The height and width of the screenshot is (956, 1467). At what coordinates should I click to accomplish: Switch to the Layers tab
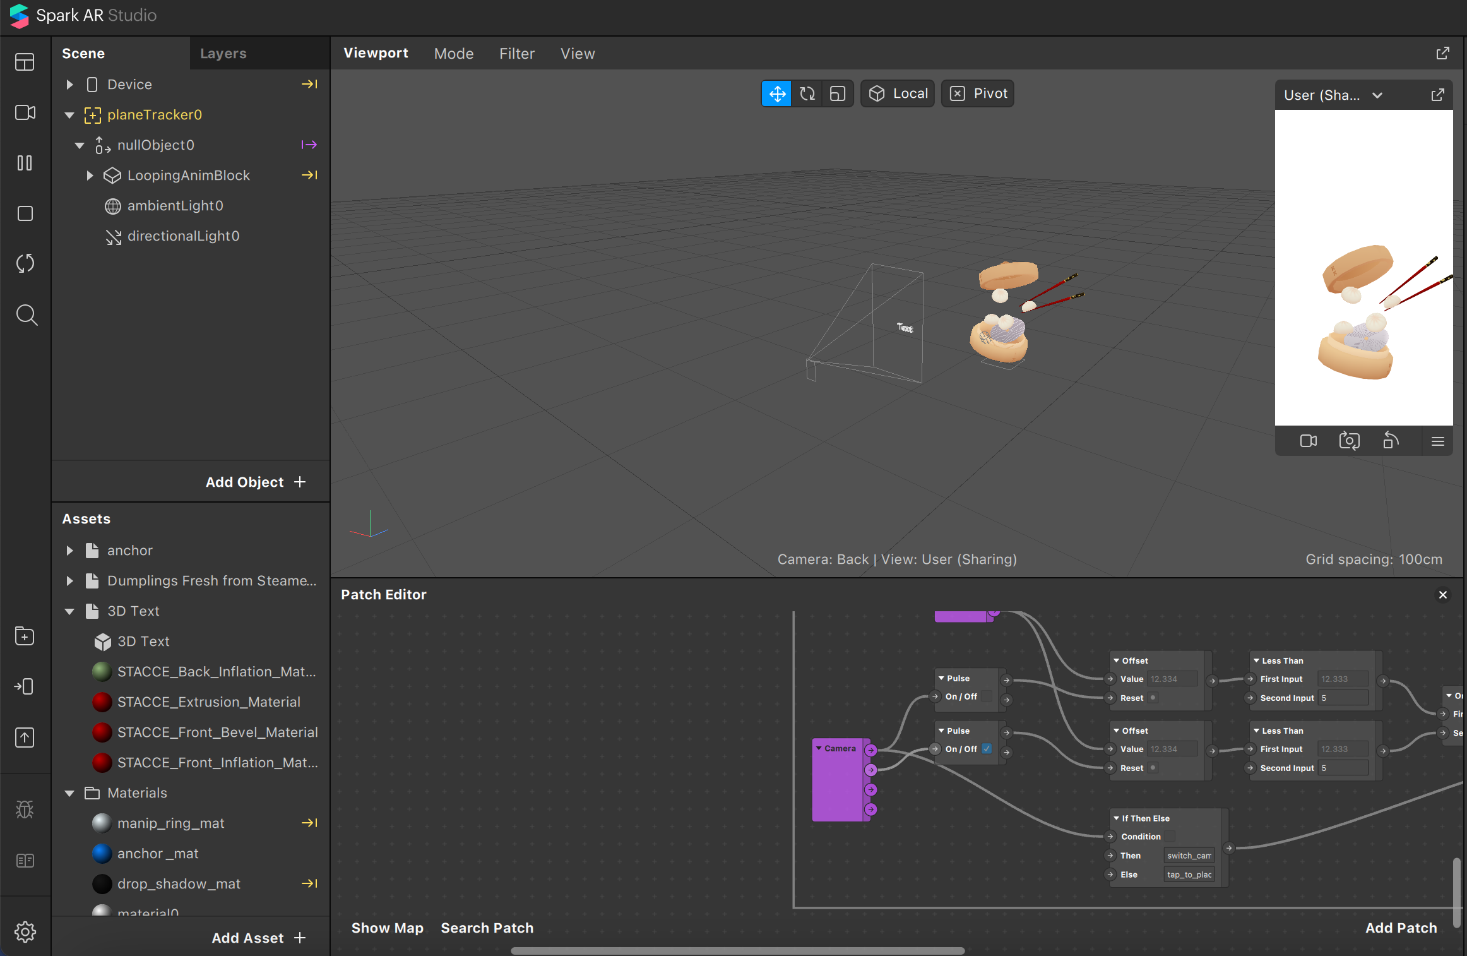223,54
